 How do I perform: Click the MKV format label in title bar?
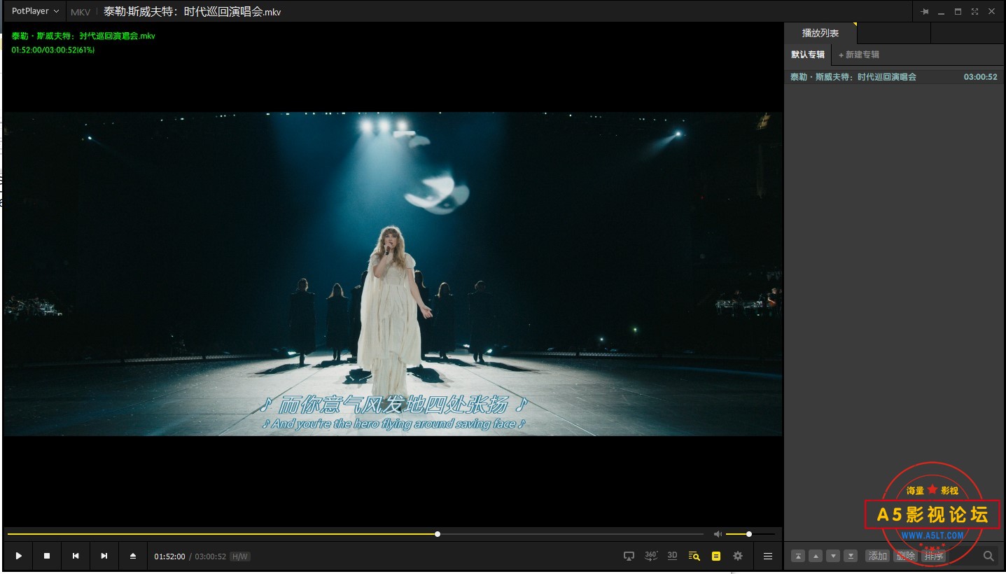pyautogui.click(x=81, y=12)
